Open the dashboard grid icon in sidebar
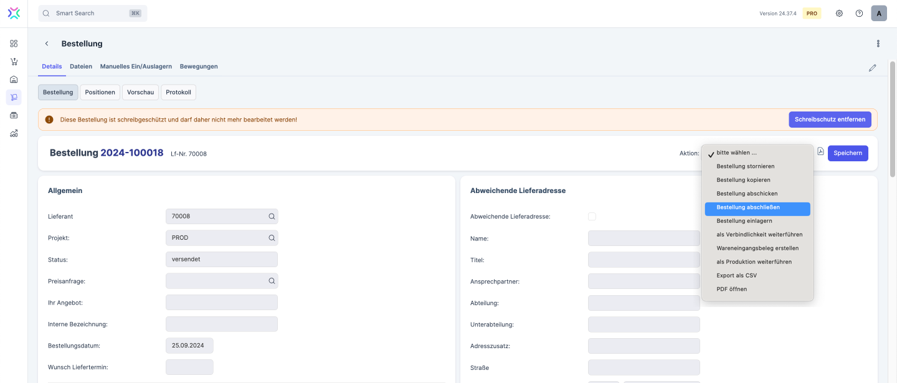897x383 pixels. (x=14, y=44)
